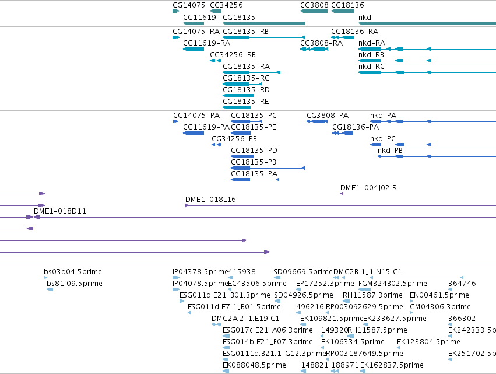Select the CG18135-RC transcript

242,84
